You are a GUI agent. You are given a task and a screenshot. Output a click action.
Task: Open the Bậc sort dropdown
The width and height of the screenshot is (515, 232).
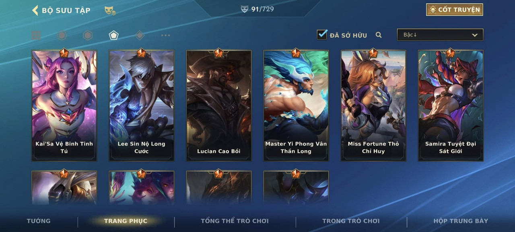point(440,35)
